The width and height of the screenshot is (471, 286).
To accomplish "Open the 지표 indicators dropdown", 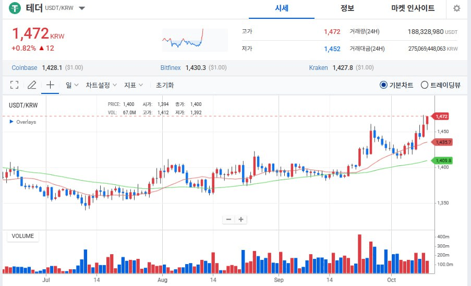I will (x=134, y=85).
